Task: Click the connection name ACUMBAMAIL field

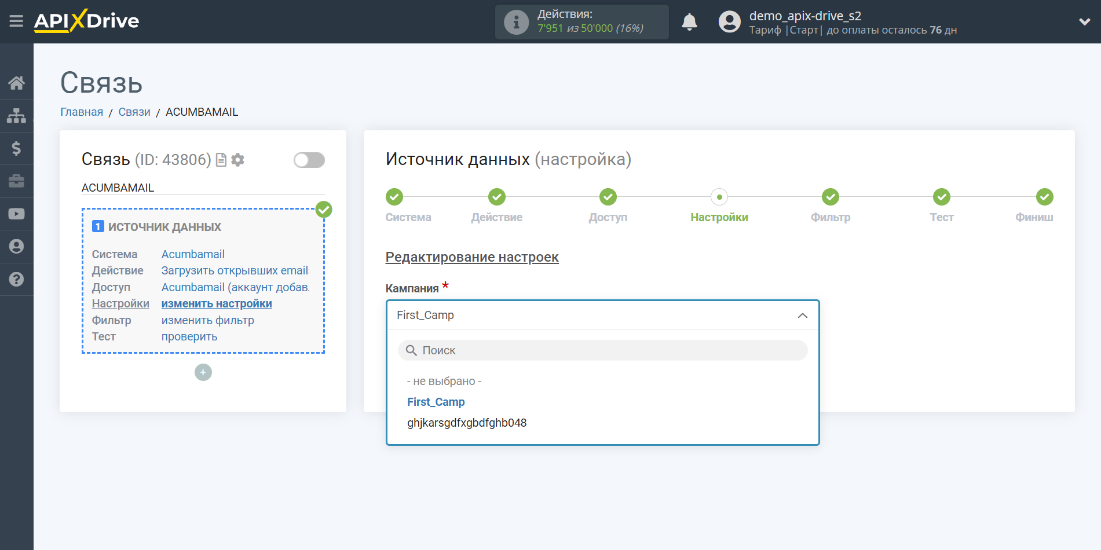Action: [203, 188]
